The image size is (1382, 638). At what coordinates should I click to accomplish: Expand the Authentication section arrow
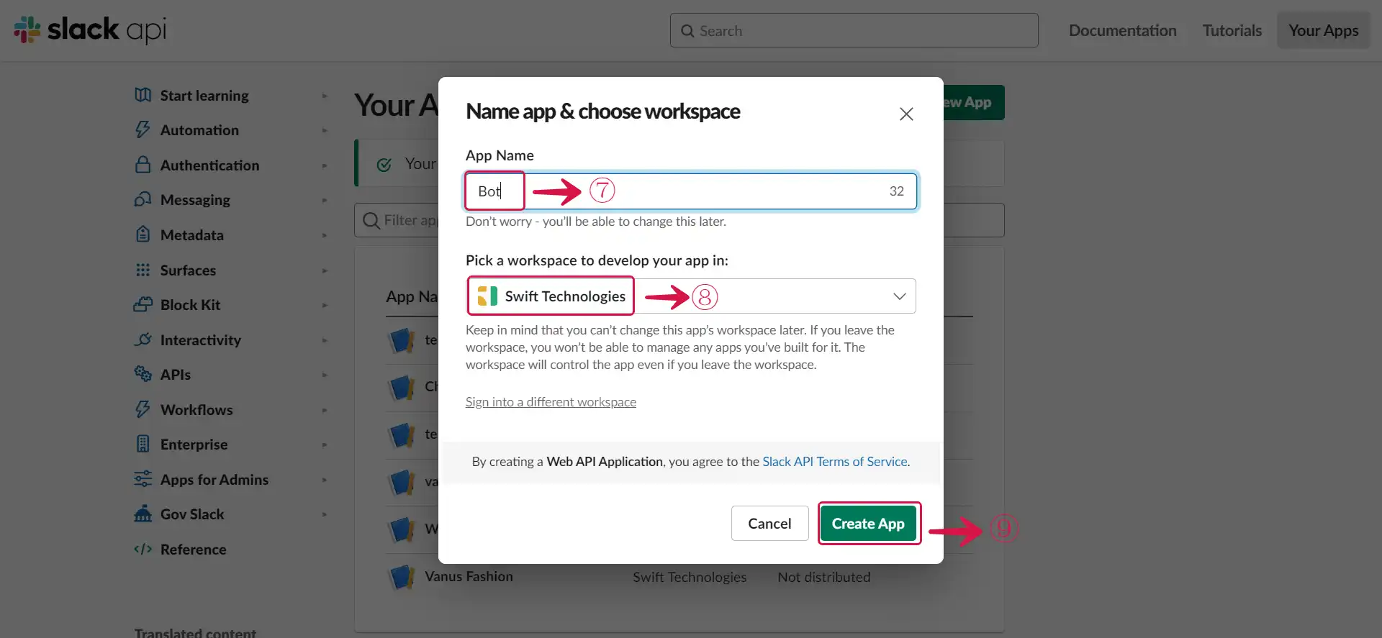point(325,165)
